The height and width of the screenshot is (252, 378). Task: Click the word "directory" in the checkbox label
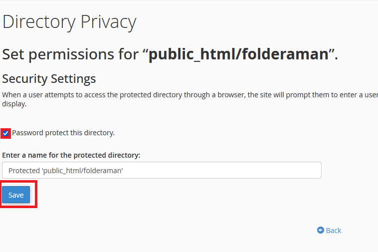[99, 133]
